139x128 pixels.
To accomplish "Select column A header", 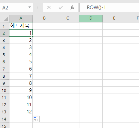I will click(21, 18).
